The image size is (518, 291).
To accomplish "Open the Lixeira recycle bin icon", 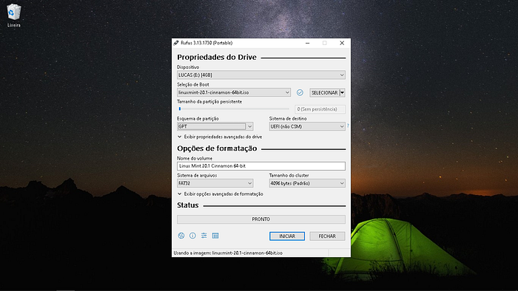I will click(x=13, y=16).
